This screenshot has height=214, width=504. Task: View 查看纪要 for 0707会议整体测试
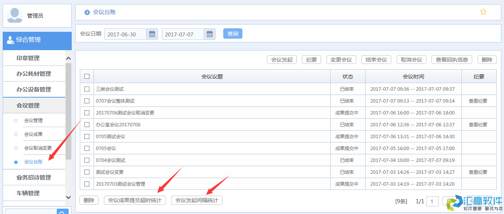478,101
